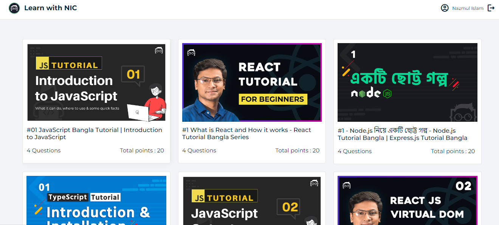Click '4 Questions' under React Tutorial card

point(199,151)
